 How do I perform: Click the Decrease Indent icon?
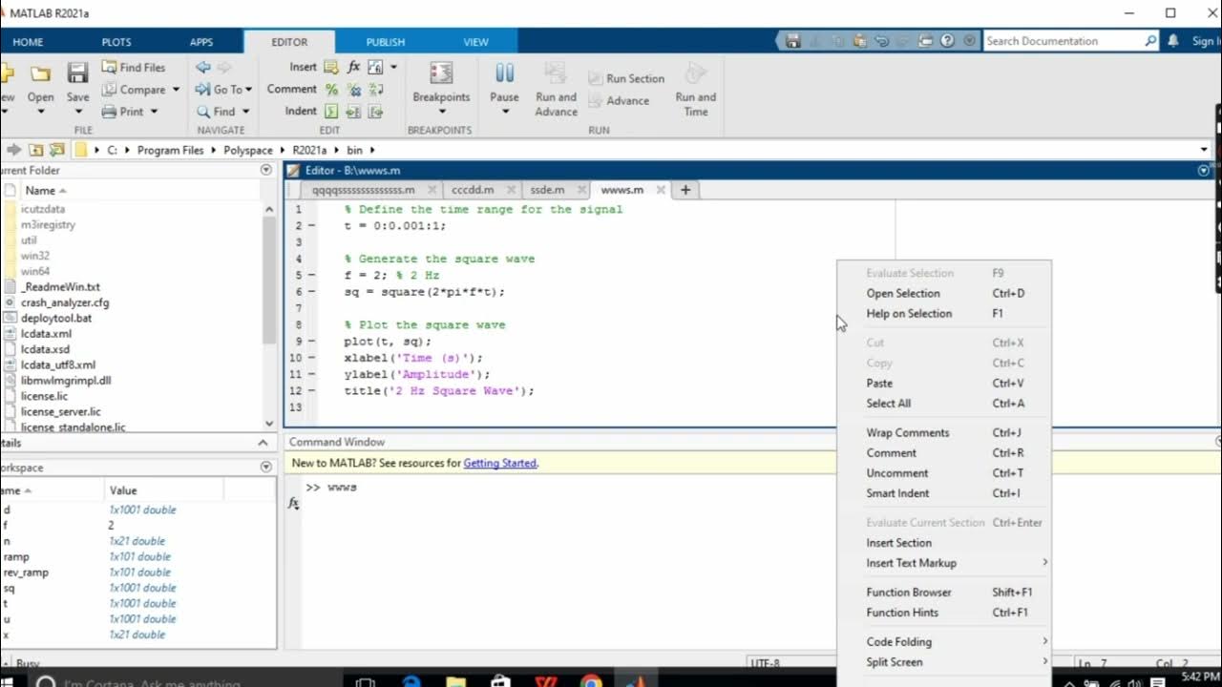[376, 112]
